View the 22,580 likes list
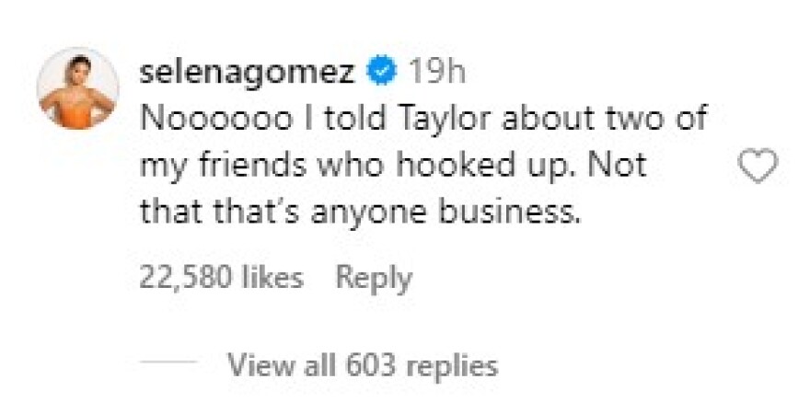The width and height of the screenshot is (810, 402). (221, 277)
